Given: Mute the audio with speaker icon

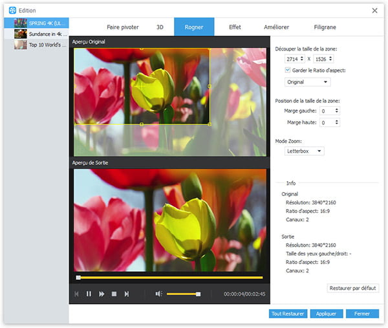Looking at the screenshot, I should 158,294.
